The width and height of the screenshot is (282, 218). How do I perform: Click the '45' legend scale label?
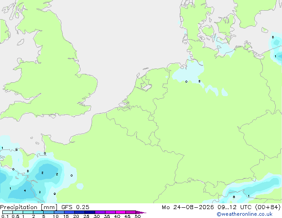click(127, 216)
